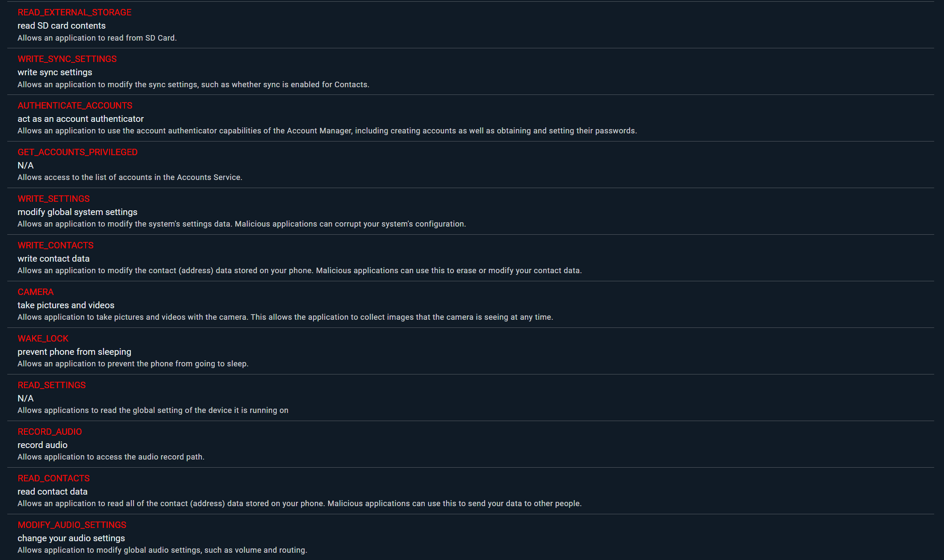Select 'take pictures and videos' label
Viewport: 944px width, 560px height.
tap(66, 305)
